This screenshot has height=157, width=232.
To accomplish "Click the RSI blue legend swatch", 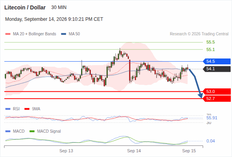I will [x=8, y=109].
